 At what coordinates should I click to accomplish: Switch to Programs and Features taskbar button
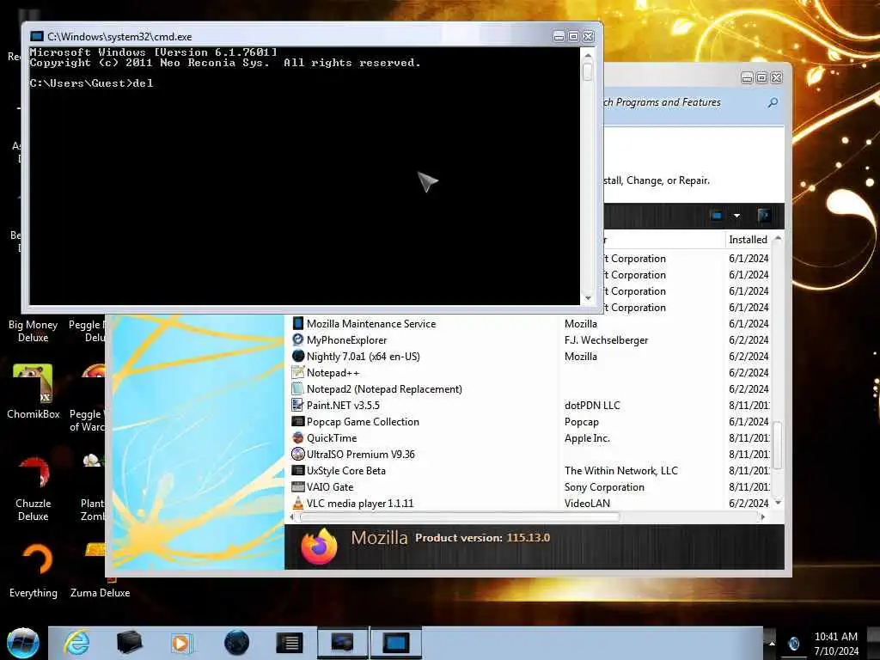(x=342, y=643)
